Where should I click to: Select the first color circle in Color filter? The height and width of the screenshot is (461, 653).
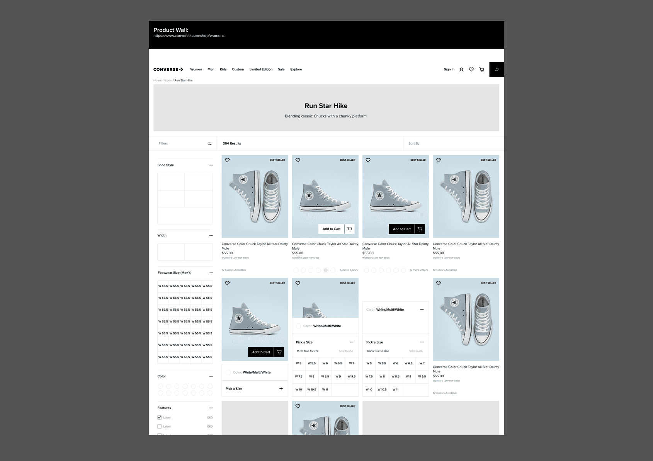click(x=160, y=386)
